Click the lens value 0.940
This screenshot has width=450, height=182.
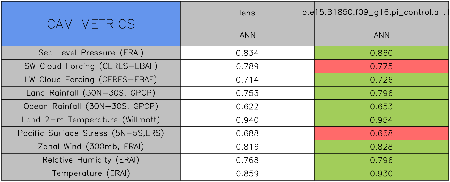pyautogui.click(x=247, y=120)
